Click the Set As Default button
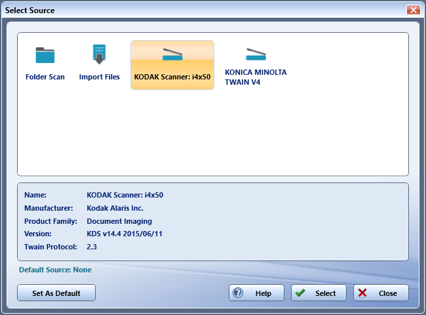The width and height of the screenshot is (426, 315). pos(56,293)
